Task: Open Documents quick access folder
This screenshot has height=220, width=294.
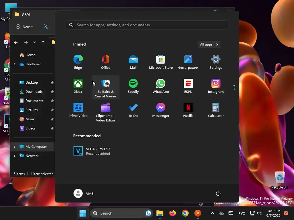Action: (32, 101)
